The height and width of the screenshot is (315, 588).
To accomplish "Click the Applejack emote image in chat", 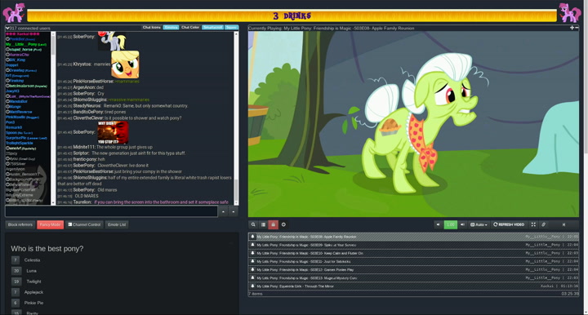I will click(x=125, y=64).
